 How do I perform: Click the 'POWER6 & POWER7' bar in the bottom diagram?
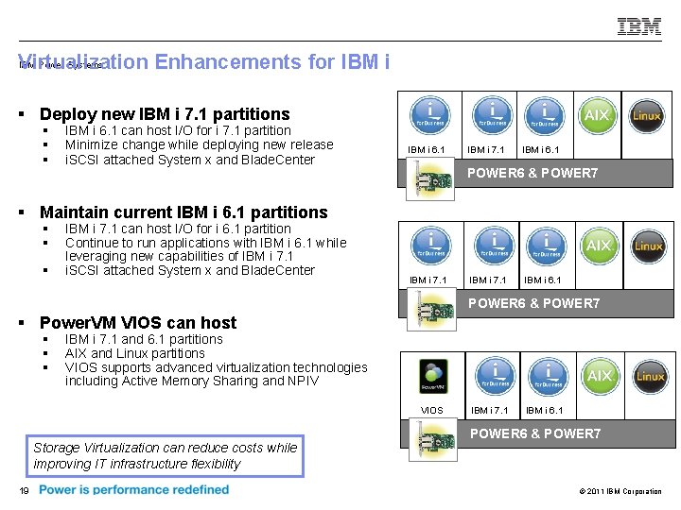click(538, 433)
